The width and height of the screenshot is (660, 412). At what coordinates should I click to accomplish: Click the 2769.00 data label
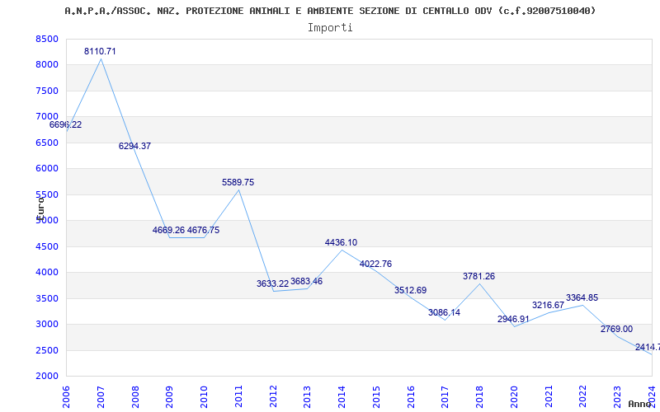tap(616, 329)
